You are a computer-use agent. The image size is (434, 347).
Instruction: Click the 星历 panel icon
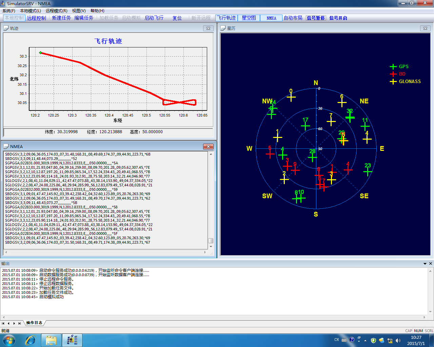[223, 28]
